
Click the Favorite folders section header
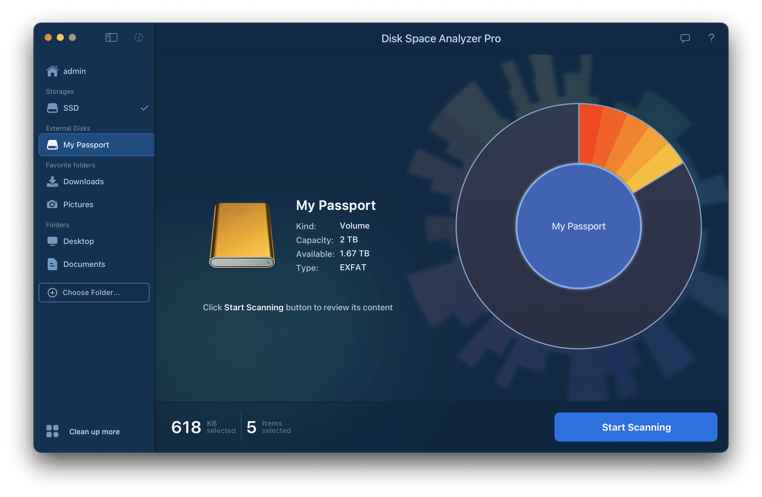point(71,165)
